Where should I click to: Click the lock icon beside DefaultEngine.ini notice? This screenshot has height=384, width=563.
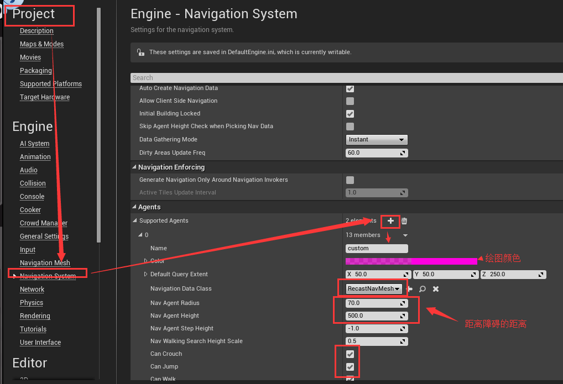tap(140, 52)
